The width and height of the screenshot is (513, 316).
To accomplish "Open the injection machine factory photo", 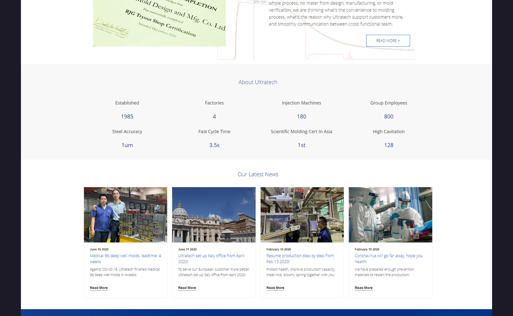I will [302, 215].
